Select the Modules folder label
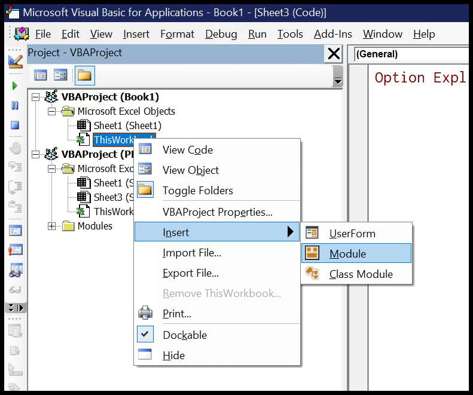Screen dimensions: 473x395 [94, 226]
